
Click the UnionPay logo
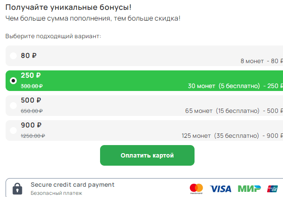click(272, 188)
